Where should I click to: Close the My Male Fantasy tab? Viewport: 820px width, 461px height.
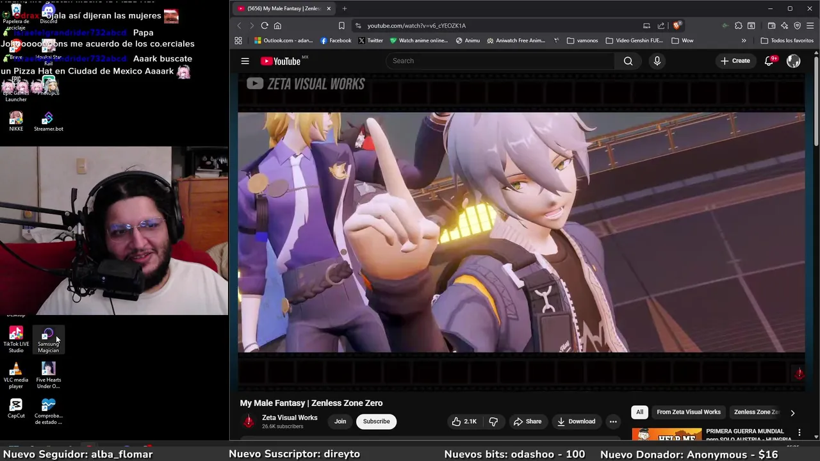click(329, 8)
